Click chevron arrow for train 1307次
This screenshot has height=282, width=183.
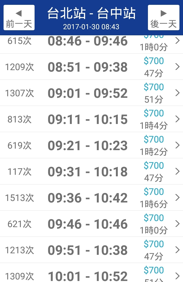point(177,93)
